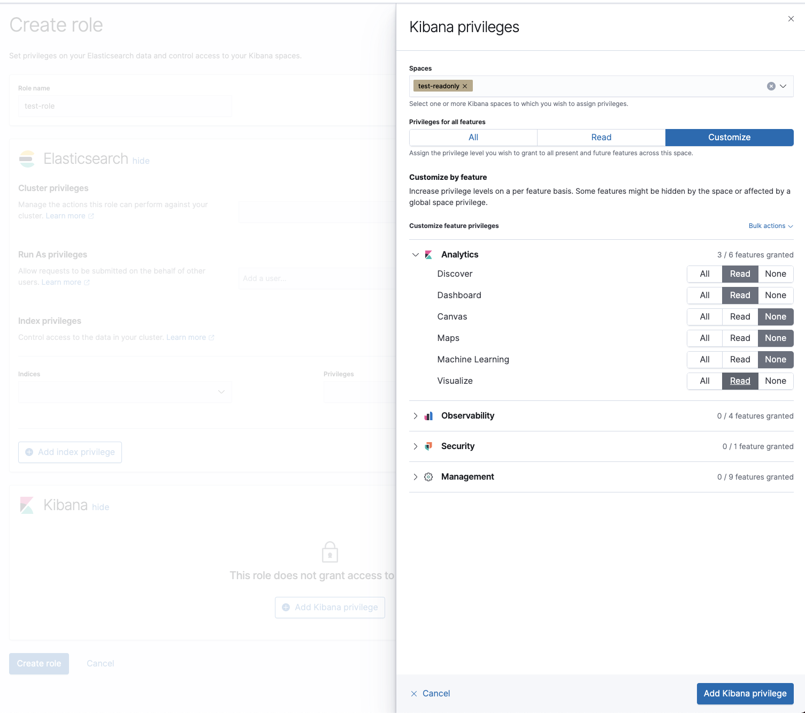Click the external link icon beside Run As Learn more
805x713 pixels.
tap(87, 283)
